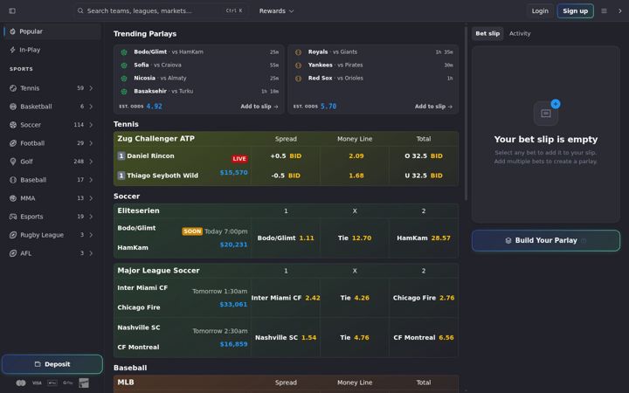Click soccer icon beside Bodo/Glimt parlay row
Screen dimensions: 629x393
coord(124,52)
